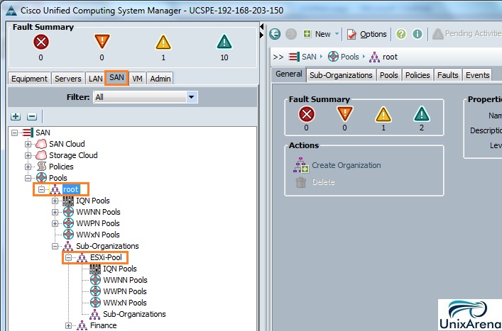Expand IQN Pools under root
Viewport: 502px width, 331px height.
tap(55, 201)
